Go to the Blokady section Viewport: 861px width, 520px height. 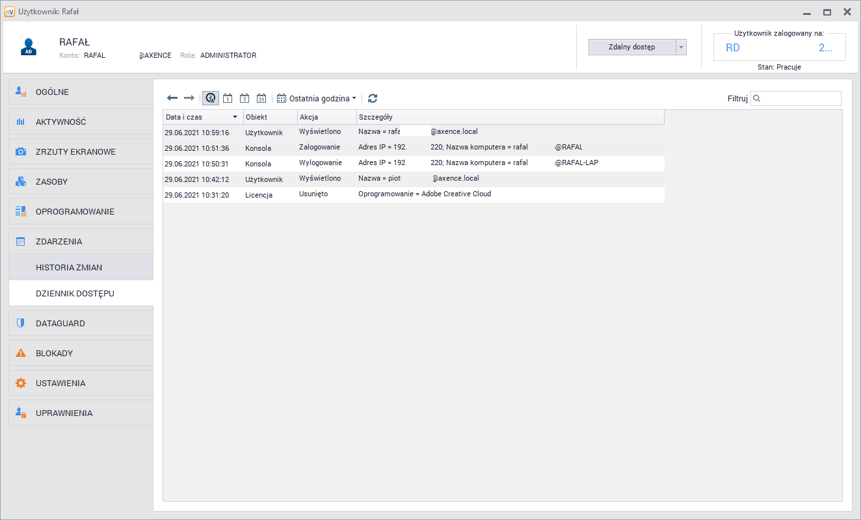tap(54, 353)
